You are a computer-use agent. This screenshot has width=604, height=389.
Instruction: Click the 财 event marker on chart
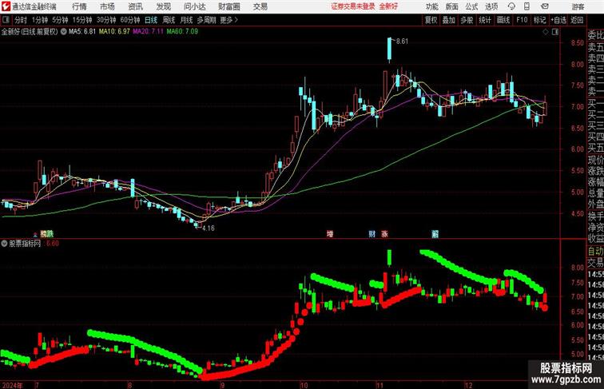[x=372, y=234]
